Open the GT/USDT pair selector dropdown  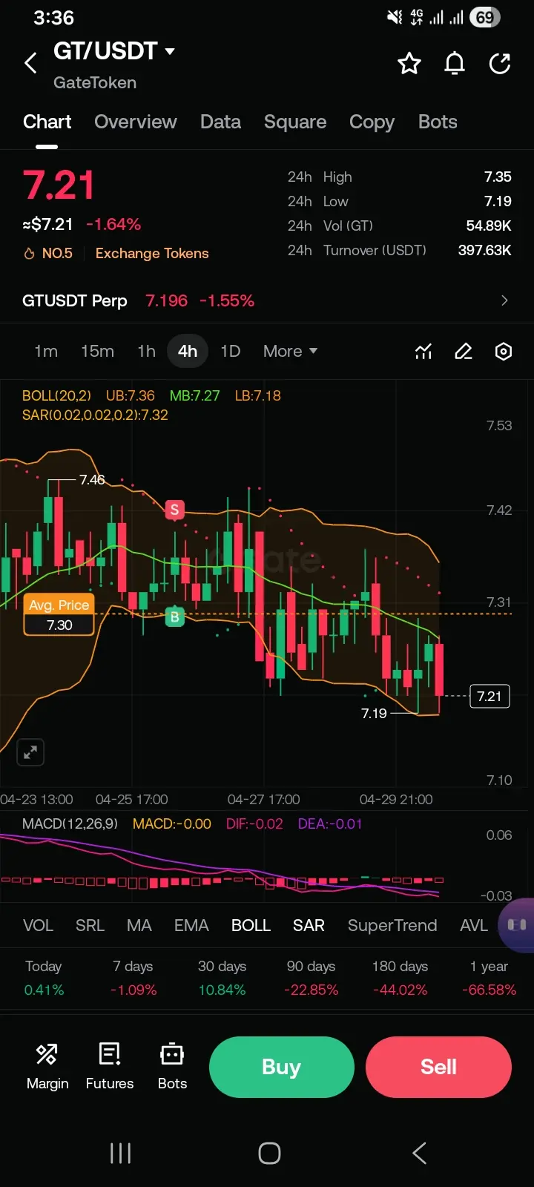pos(114,51)
